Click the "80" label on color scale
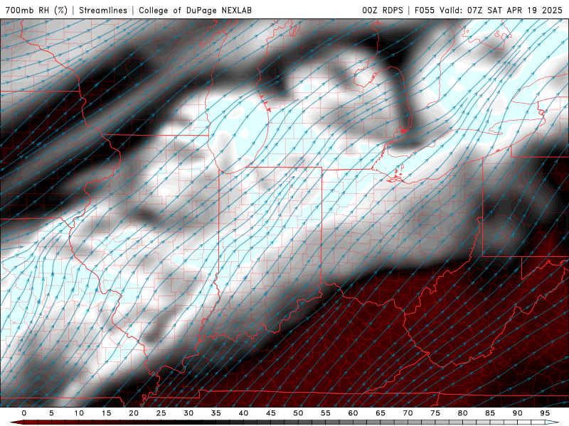Viewport: 569px width, 426px height. (463, 413)
